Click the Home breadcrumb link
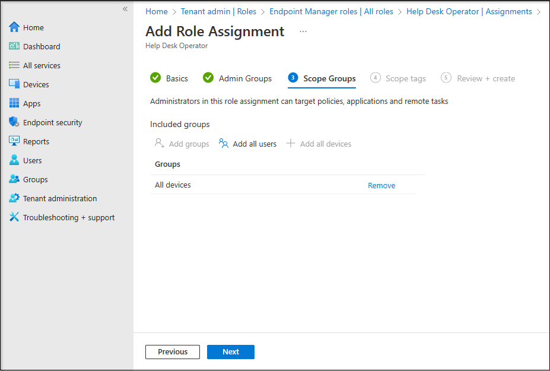 tap(157, 12)
